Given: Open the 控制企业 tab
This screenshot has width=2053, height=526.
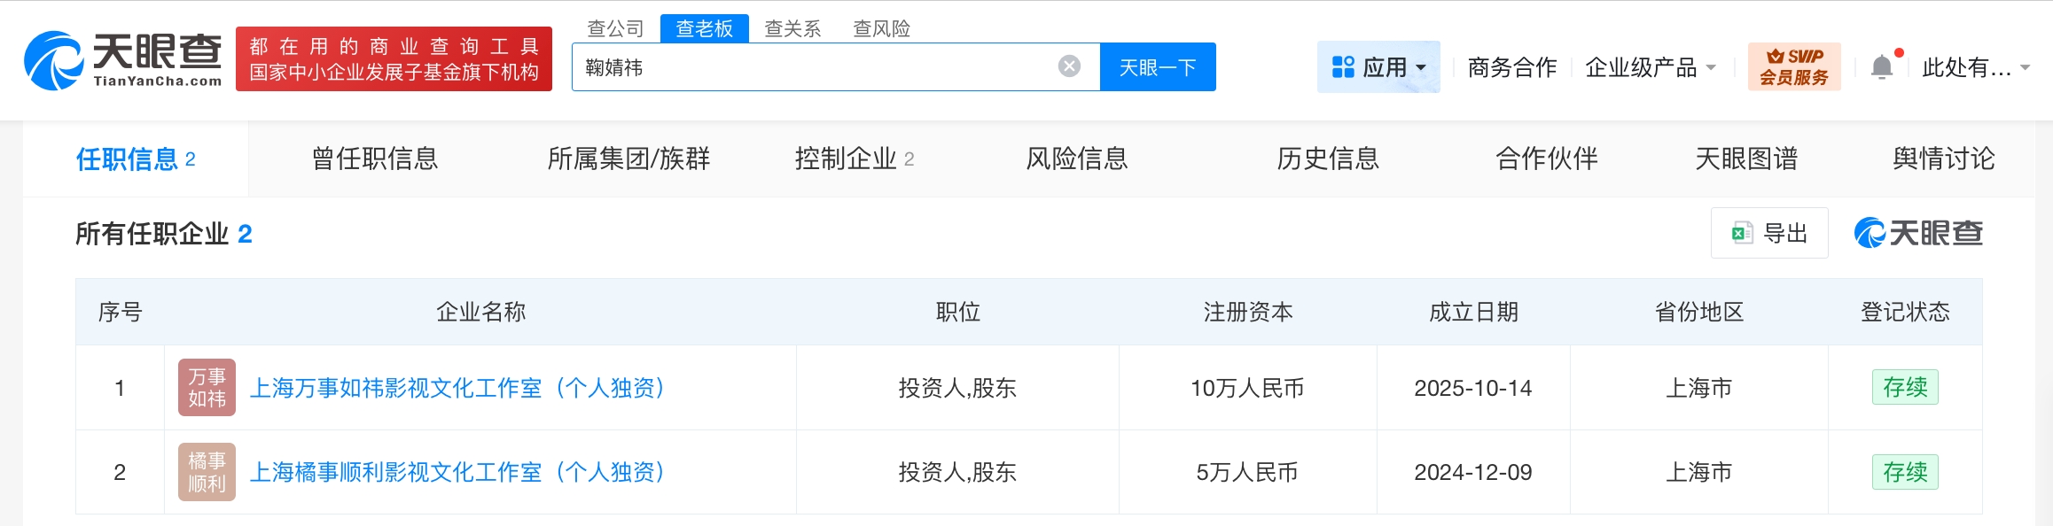Looking at the screenshot, I should (854, 159).
